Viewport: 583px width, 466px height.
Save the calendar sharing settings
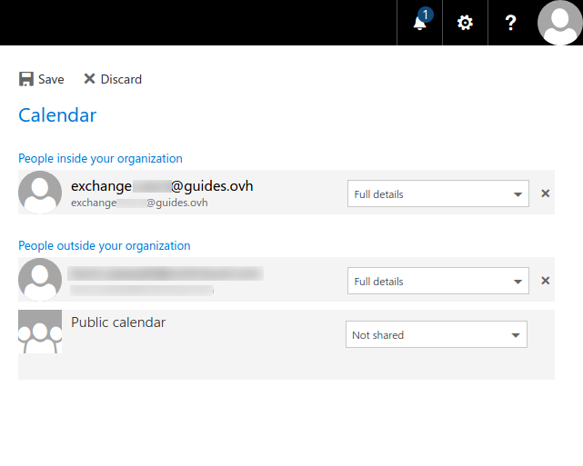pos(42,79)
